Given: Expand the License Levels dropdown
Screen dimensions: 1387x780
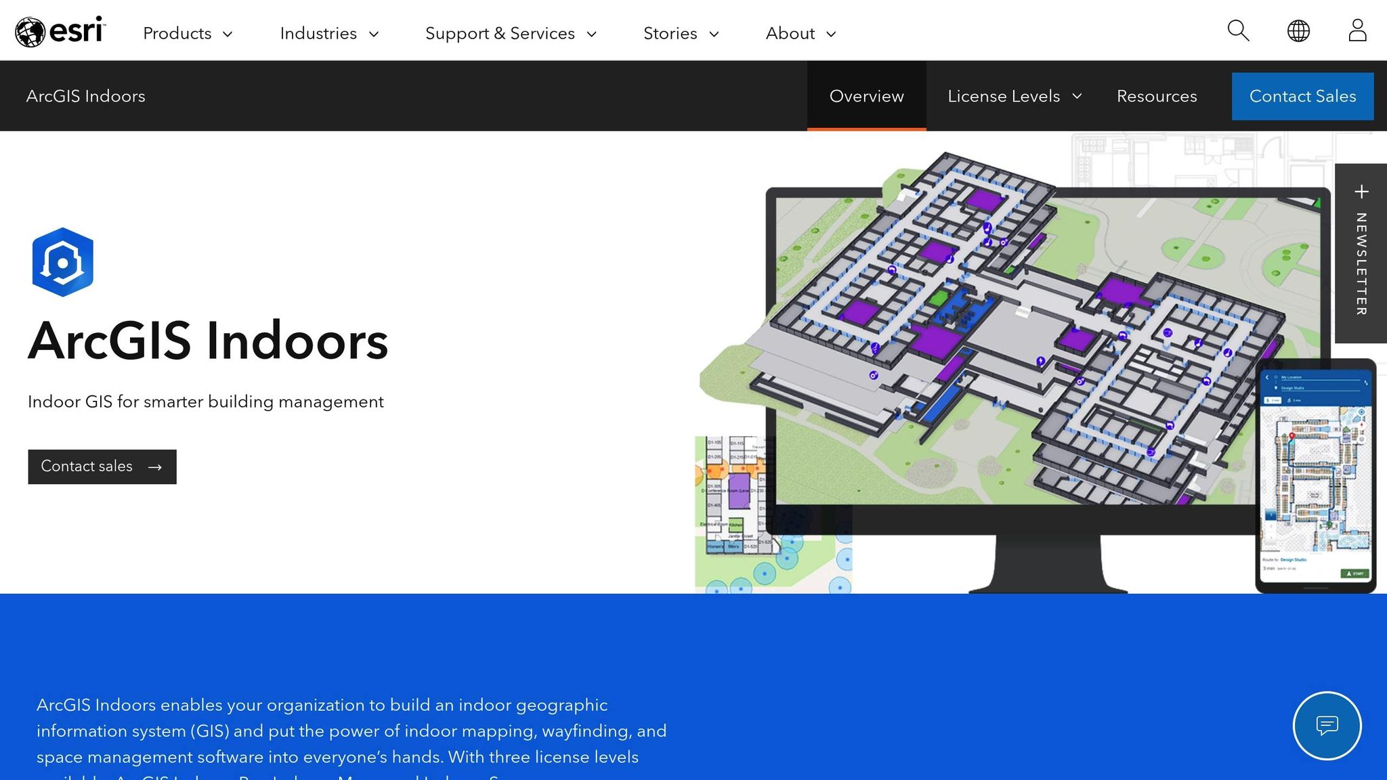Looking at the screenshot, I should click(x=1013, y=96).
